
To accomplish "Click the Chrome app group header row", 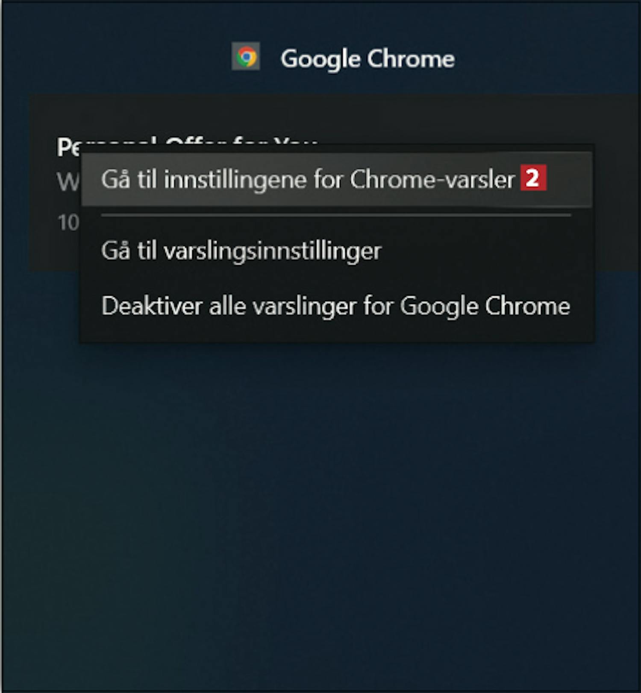I will tap(320, 58).
